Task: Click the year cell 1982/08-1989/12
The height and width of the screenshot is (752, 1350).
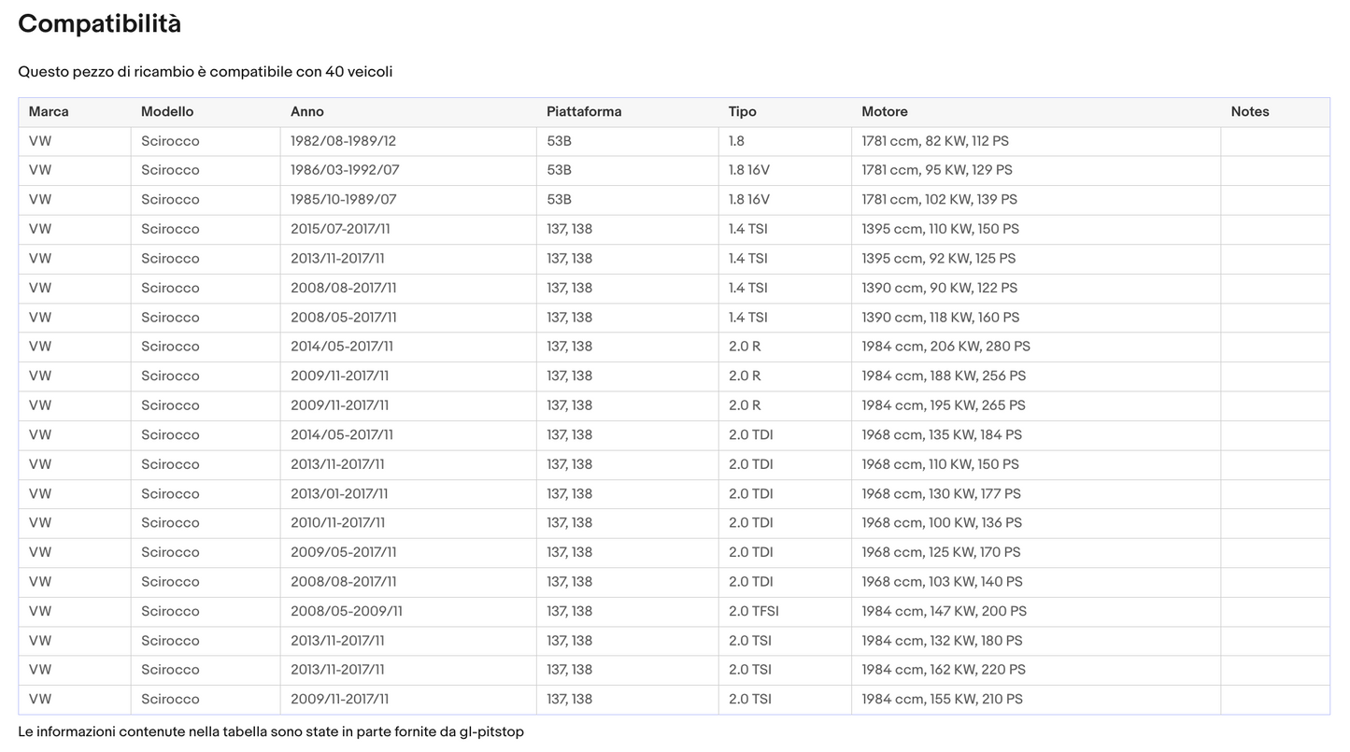Action: coord(343,141)
